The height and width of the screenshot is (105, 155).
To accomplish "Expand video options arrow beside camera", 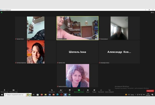I will tap(17, 90).
